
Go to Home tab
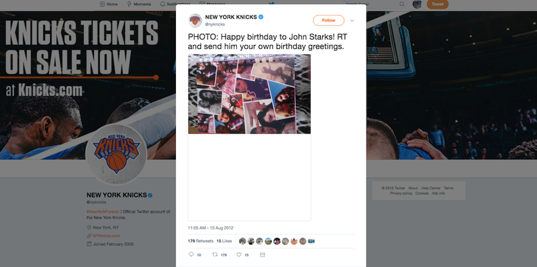109,4
